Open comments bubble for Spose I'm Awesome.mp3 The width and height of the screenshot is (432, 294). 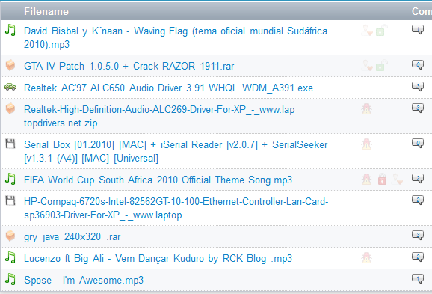click(418, 278)
